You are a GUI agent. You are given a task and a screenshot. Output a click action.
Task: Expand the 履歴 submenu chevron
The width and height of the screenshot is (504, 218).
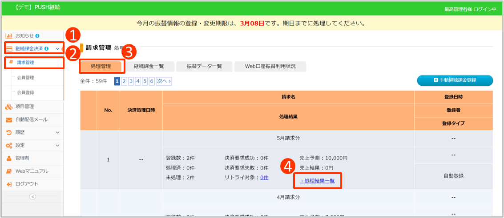coord(57,132)
